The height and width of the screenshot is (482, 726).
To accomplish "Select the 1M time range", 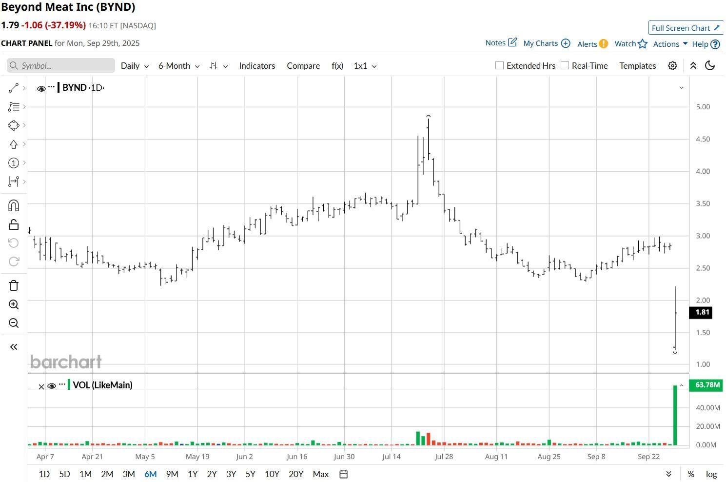I will click(x=85, y=474).
